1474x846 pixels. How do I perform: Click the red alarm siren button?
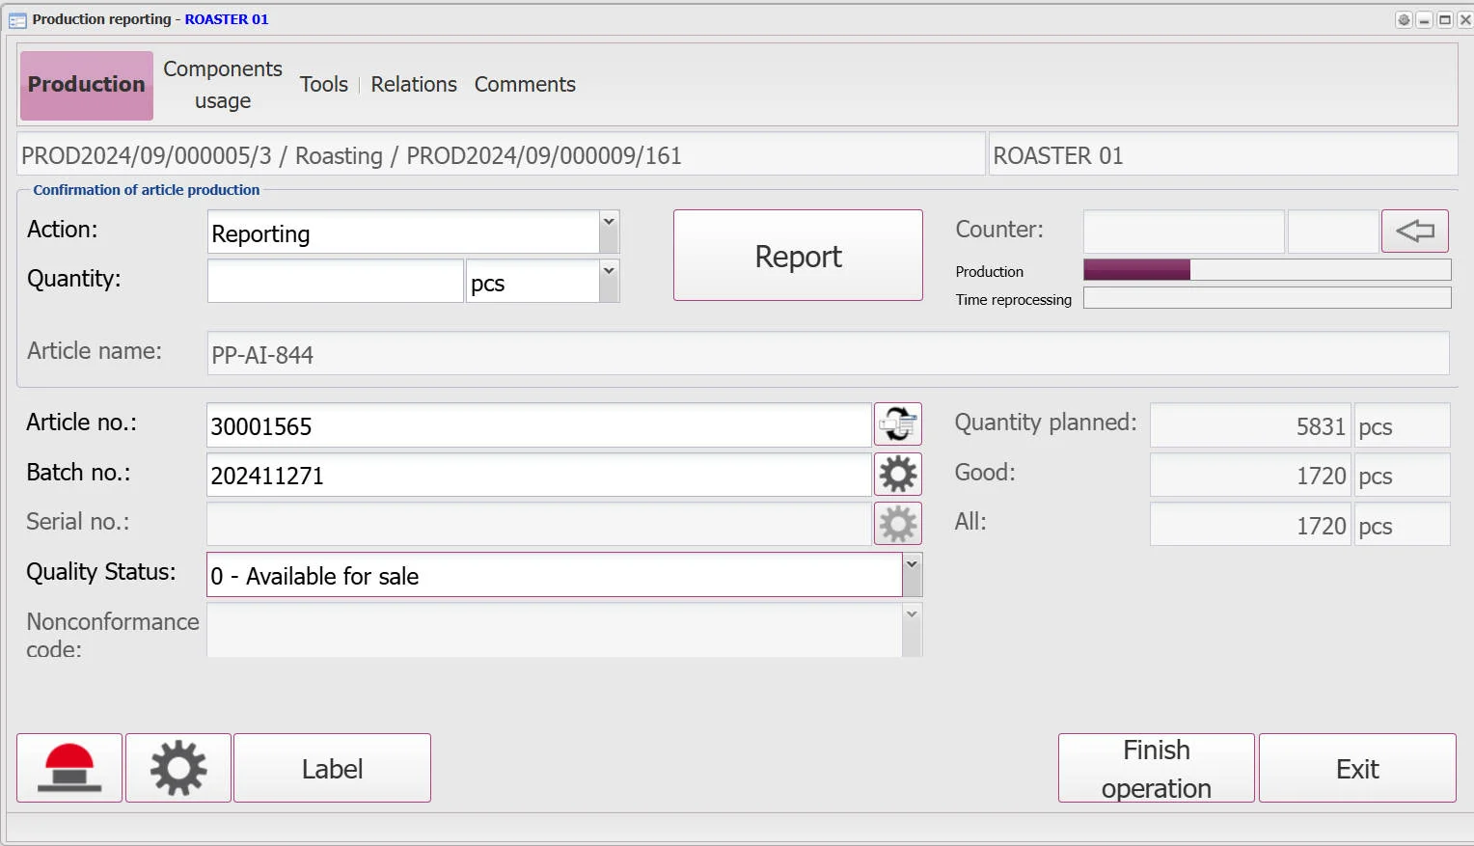point(69,768)
